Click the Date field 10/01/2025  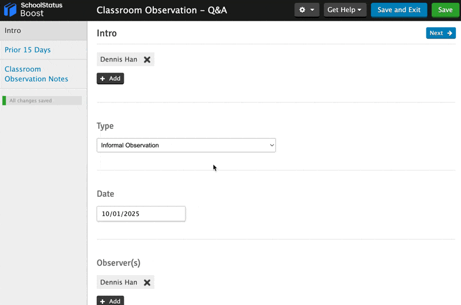(141, 213)
